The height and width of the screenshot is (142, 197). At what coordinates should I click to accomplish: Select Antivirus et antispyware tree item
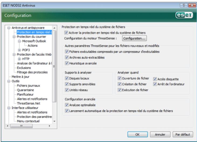click(x=28, y=28)
